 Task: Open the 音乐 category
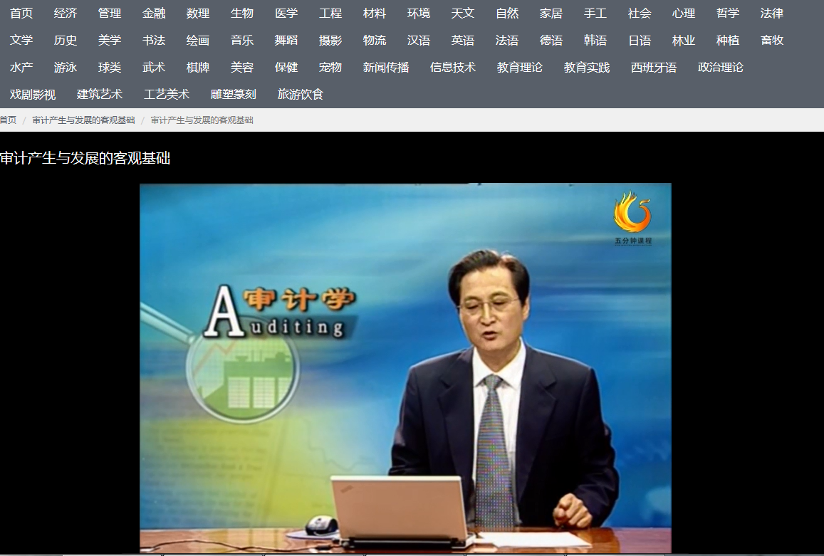(x=242, y=41)
